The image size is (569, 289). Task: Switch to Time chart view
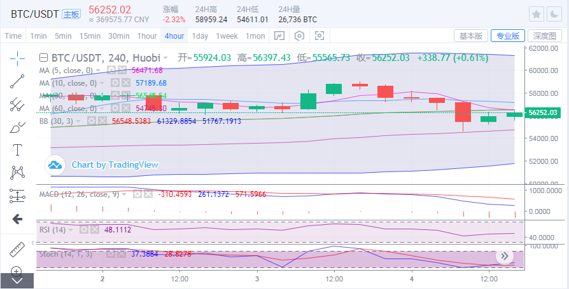[13, 36]
